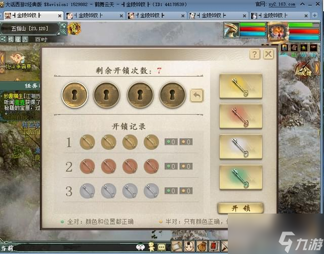The width and height of the screenshot is (324, 254).
Task: Click the green 青青 link in quest text
Action: (x=20, y=102)
